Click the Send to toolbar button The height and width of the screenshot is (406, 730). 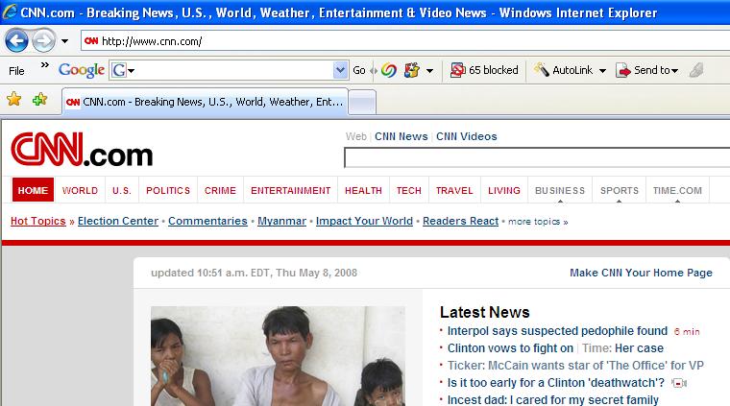point(646,70)
